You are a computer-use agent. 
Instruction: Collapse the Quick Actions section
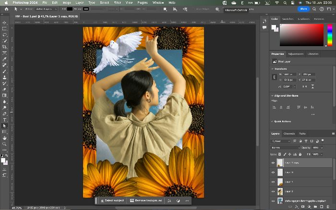[272, 122]
